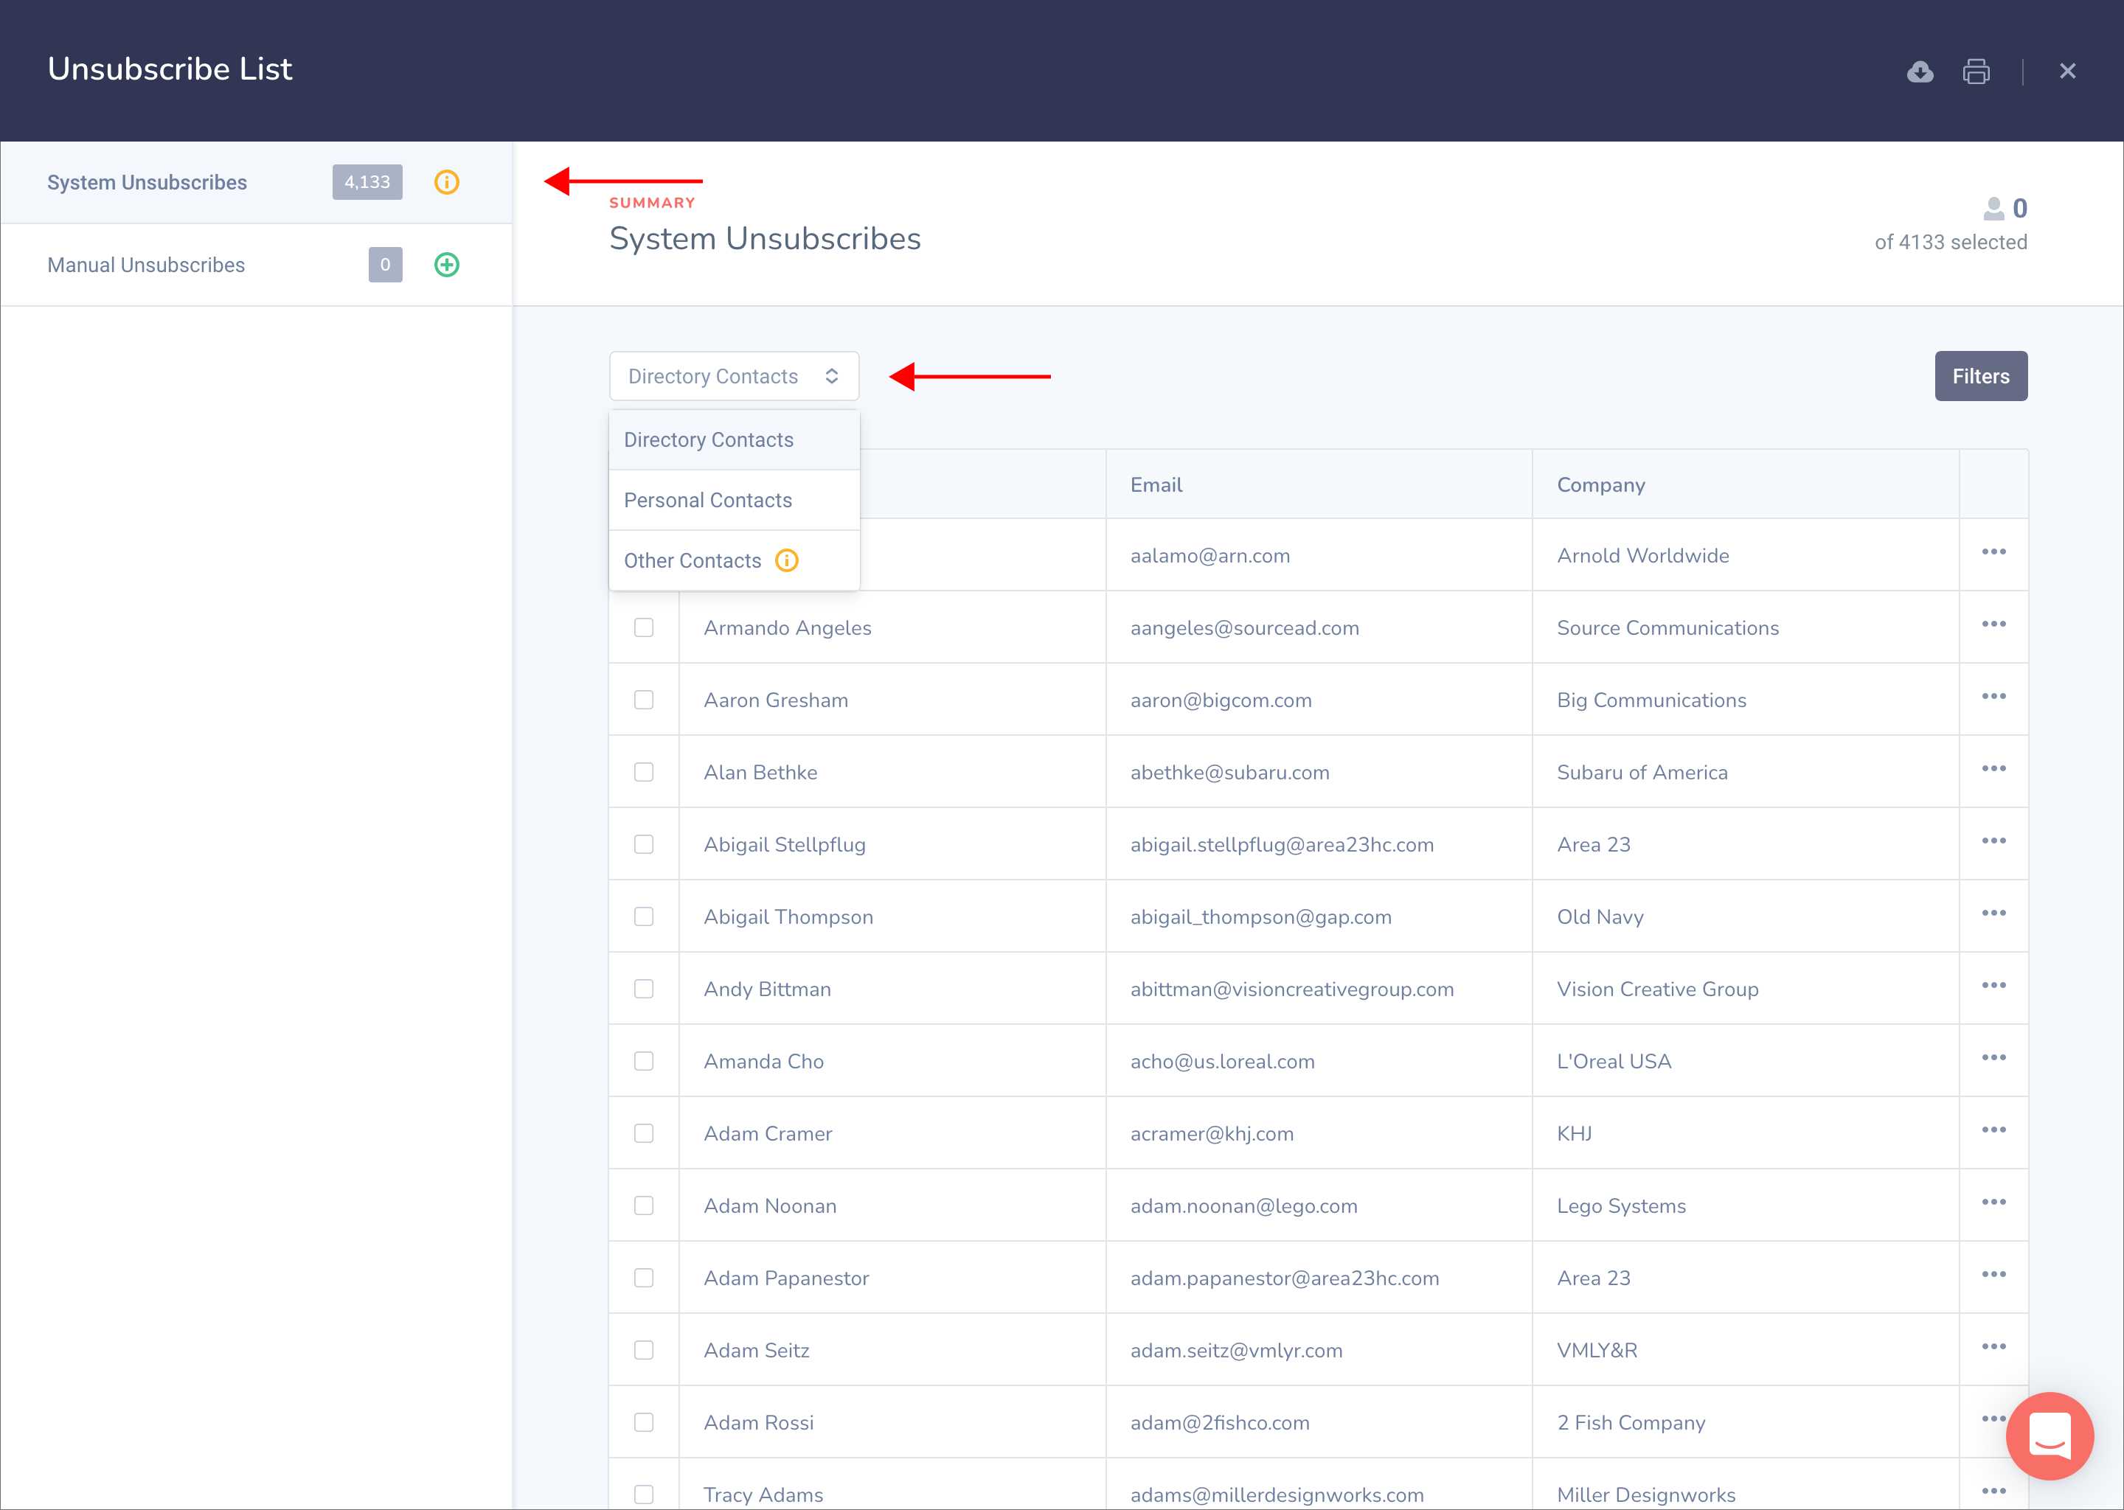Open more options for Armando Angeles row
This screenshot has width=2124, height=1510.
pyautogui.click(x=1993, y=624)
